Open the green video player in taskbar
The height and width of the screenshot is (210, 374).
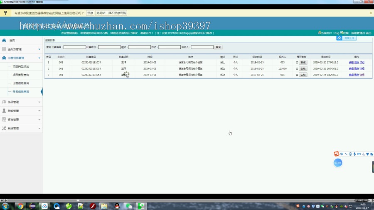(141, 206)
